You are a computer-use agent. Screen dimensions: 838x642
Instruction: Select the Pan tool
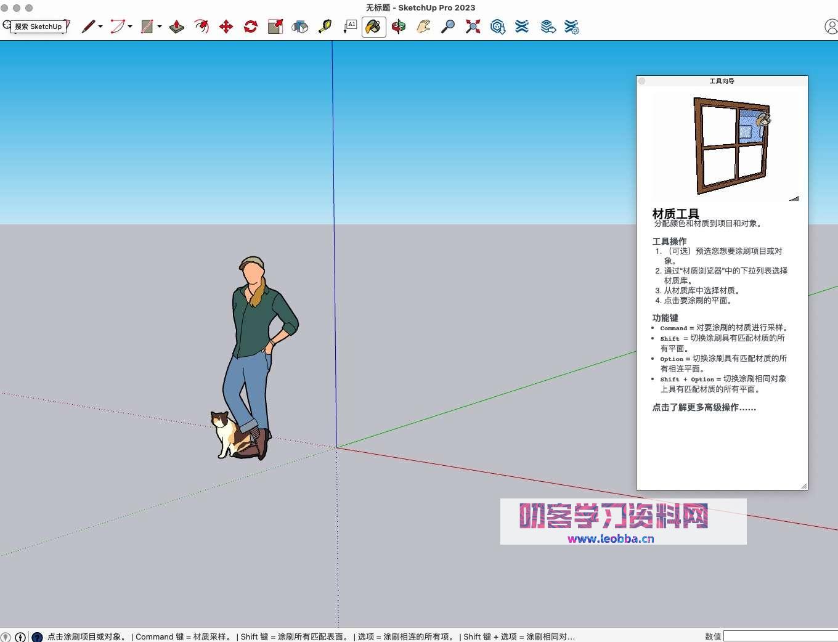423,26
